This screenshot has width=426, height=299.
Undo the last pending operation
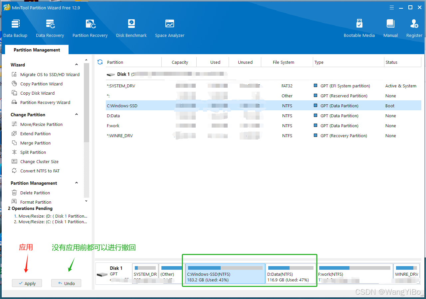(x=66, y=283)
